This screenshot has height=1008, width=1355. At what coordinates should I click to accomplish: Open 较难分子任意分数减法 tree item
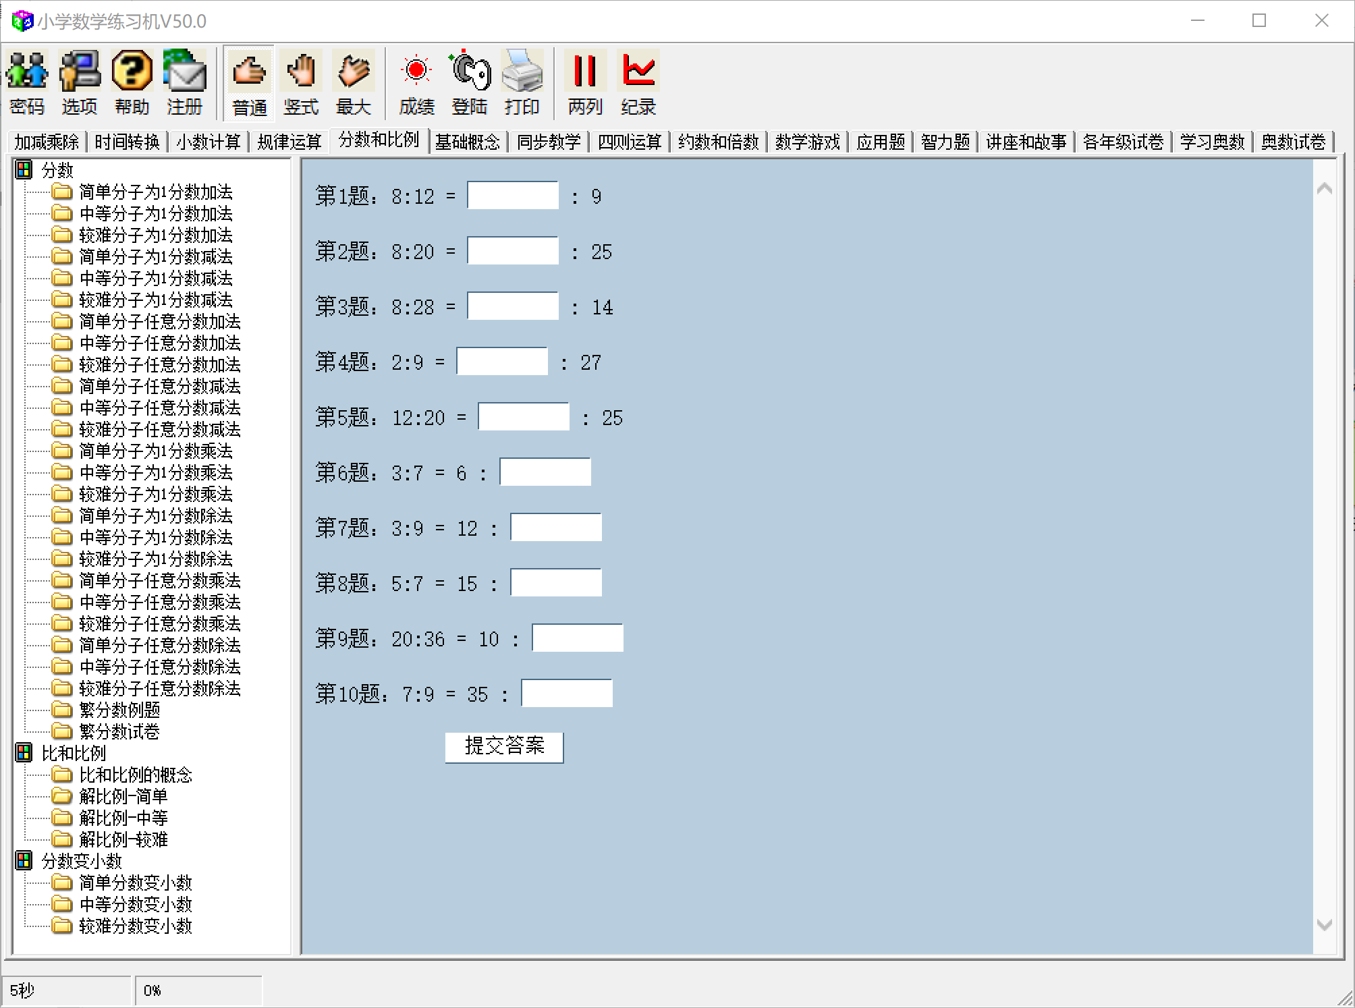click(x=160, y=430)
